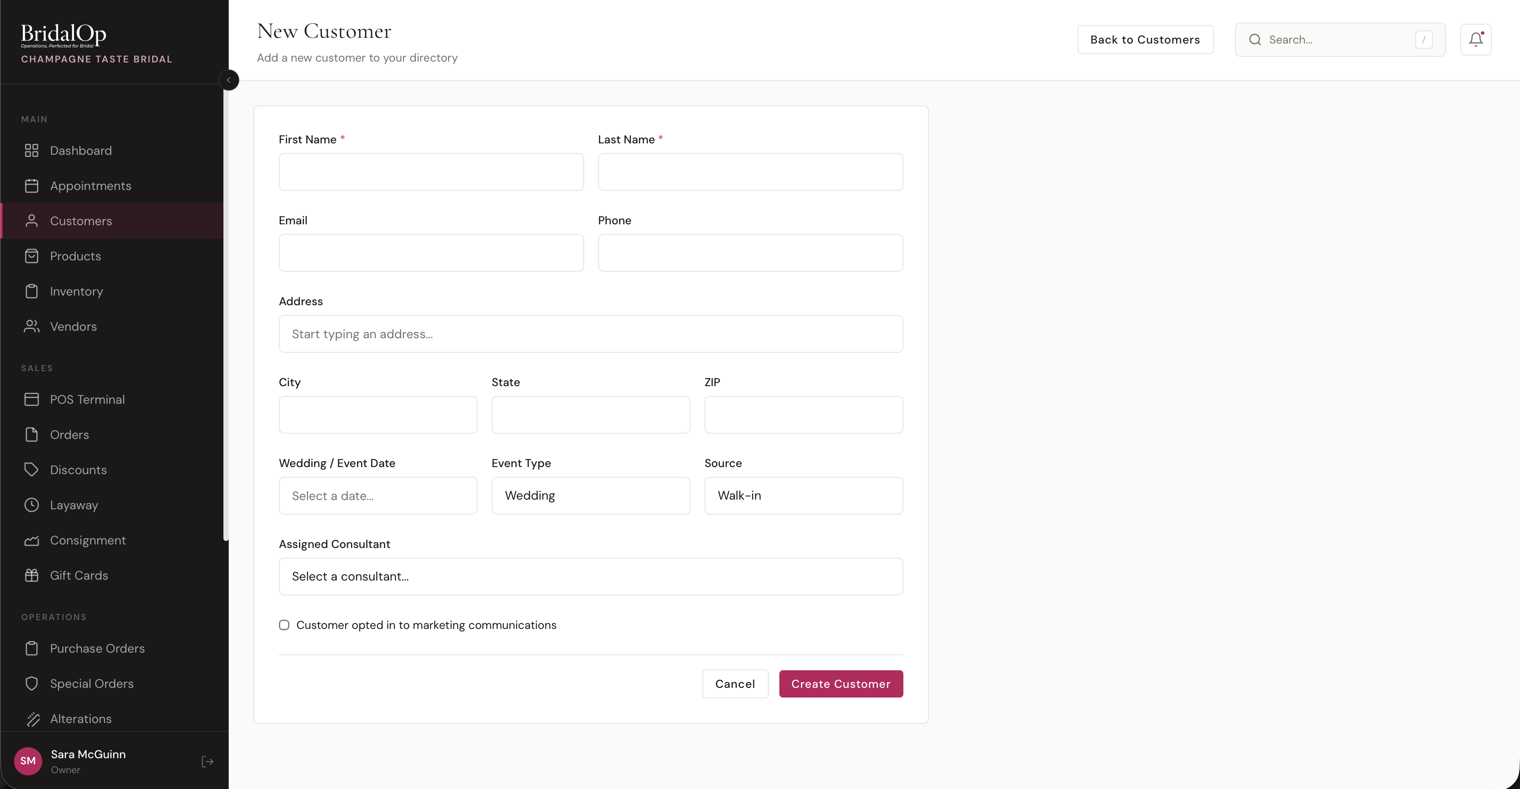
Task: Click the Inventory clipboard icon
Action: (32, 291)
